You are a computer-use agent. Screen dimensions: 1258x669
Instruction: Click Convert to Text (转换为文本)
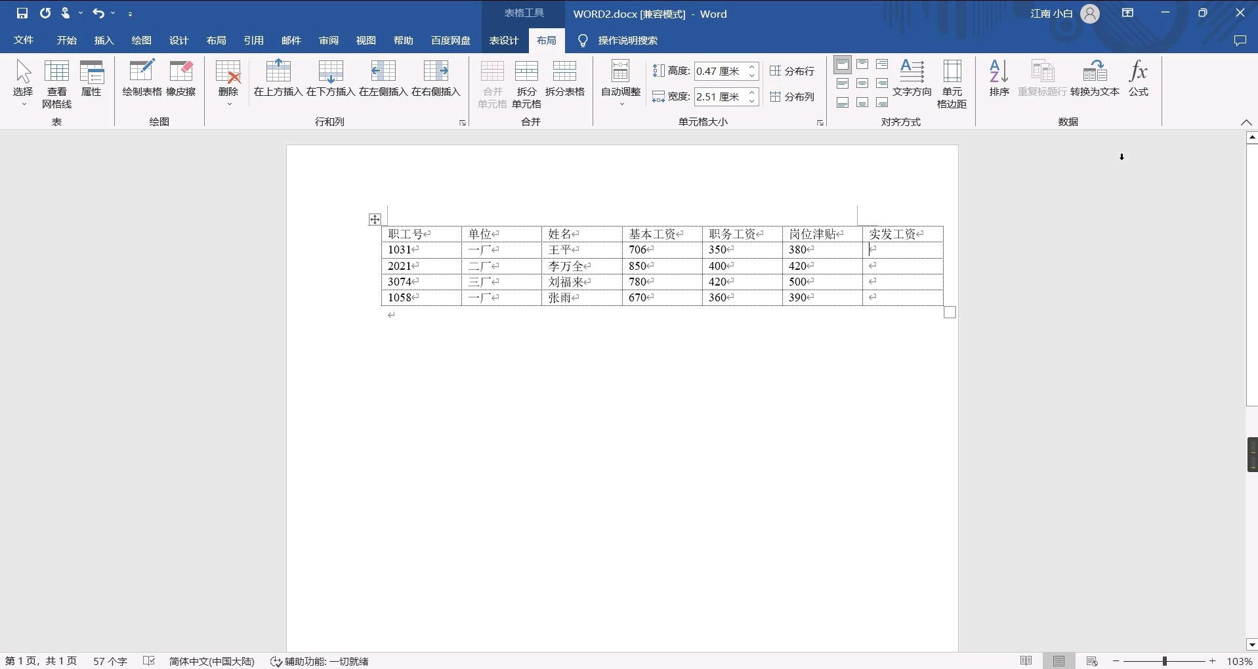1095,79
